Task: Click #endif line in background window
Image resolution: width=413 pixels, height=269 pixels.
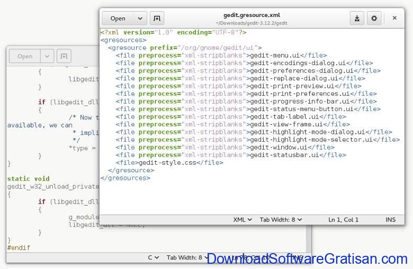Action: tap(19, 247)
